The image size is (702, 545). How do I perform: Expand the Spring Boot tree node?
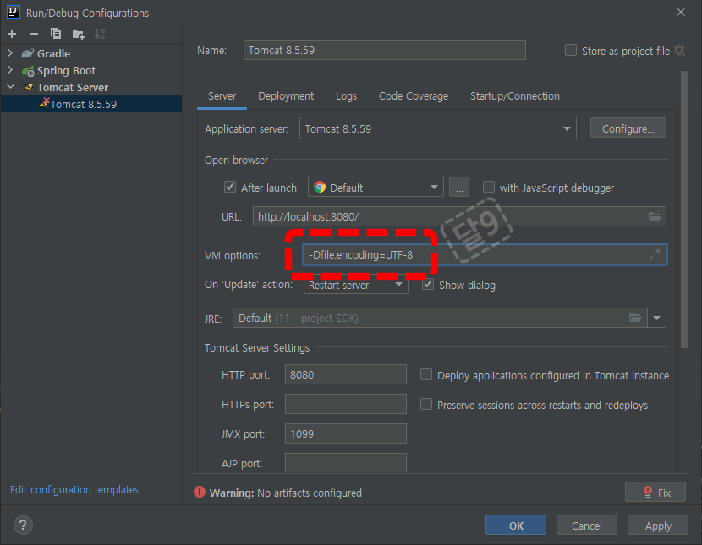pos(10,70)
